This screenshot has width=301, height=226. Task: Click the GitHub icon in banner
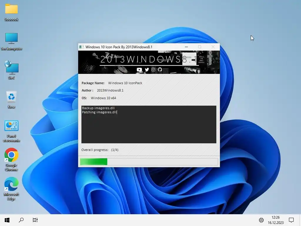[x=160, y=69]
